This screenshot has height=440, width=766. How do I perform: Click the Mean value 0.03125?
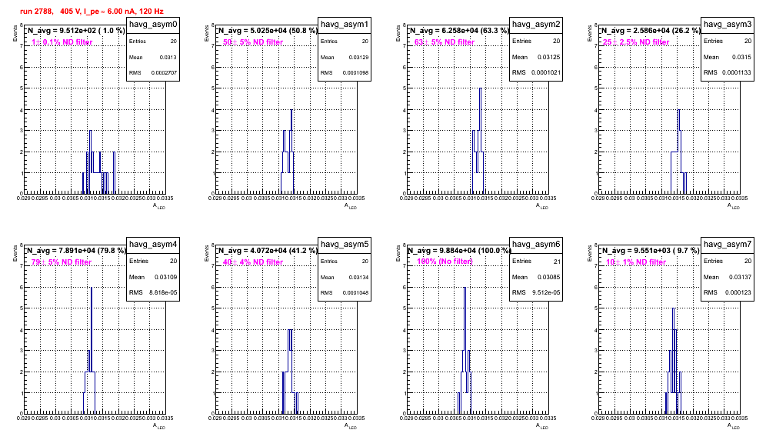[549, 57]
